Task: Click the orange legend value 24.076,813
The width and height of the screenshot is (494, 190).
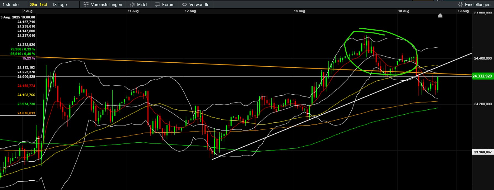Action: click(26, 113)
